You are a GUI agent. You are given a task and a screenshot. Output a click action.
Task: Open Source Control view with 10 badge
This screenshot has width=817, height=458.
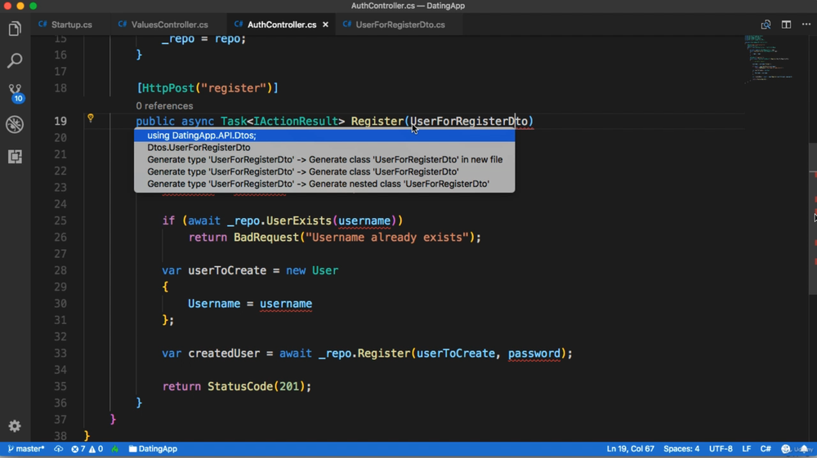point(16,92)
